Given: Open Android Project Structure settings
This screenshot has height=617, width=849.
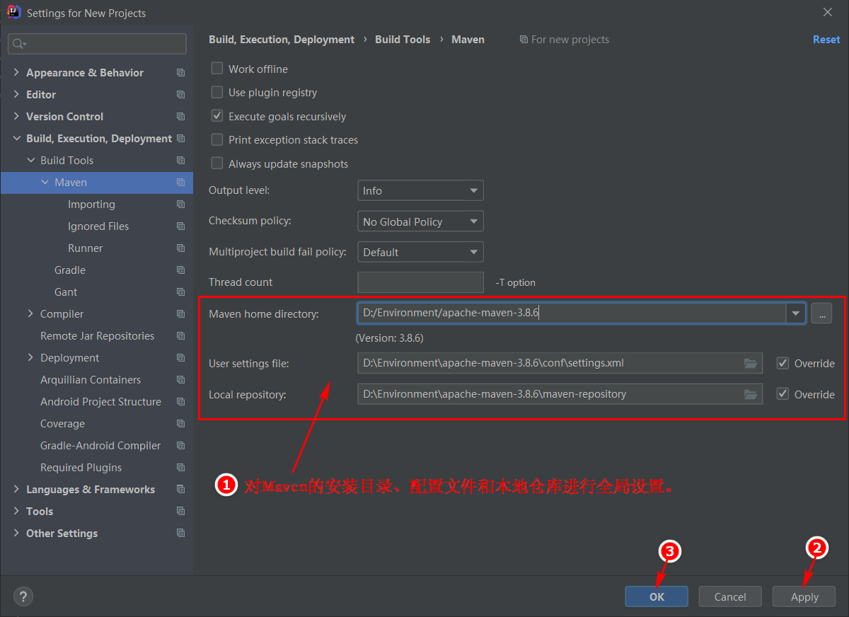Looking at the screenshot, I should click(x=100, y=402).
